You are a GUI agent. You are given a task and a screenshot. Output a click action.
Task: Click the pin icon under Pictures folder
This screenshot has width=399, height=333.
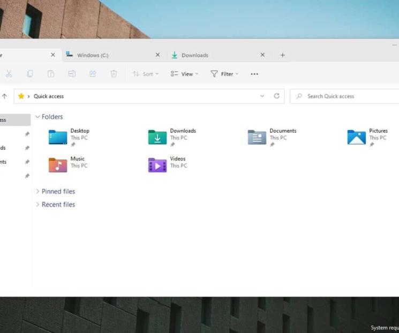(372, 145)
